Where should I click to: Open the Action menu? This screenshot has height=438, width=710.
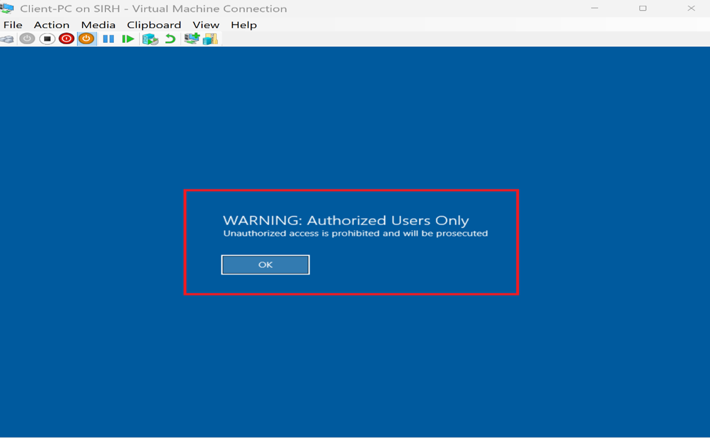51,24
